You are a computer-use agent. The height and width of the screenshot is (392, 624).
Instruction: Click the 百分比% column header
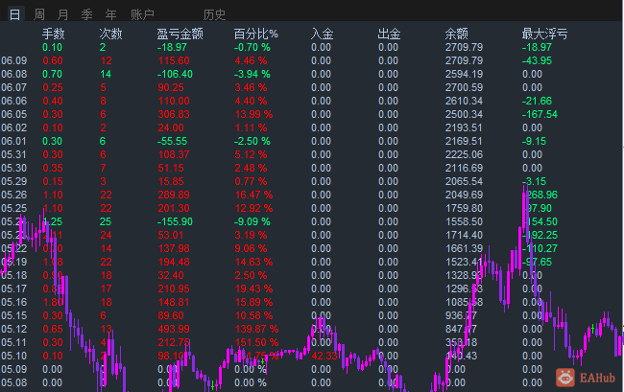pos(256,34)
